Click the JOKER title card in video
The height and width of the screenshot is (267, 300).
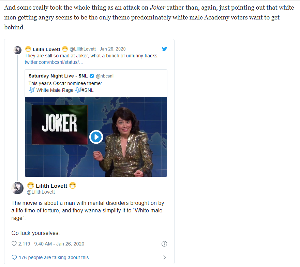(60, 125)
